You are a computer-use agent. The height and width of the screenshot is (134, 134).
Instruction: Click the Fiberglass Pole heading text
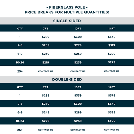coord(67,7)
